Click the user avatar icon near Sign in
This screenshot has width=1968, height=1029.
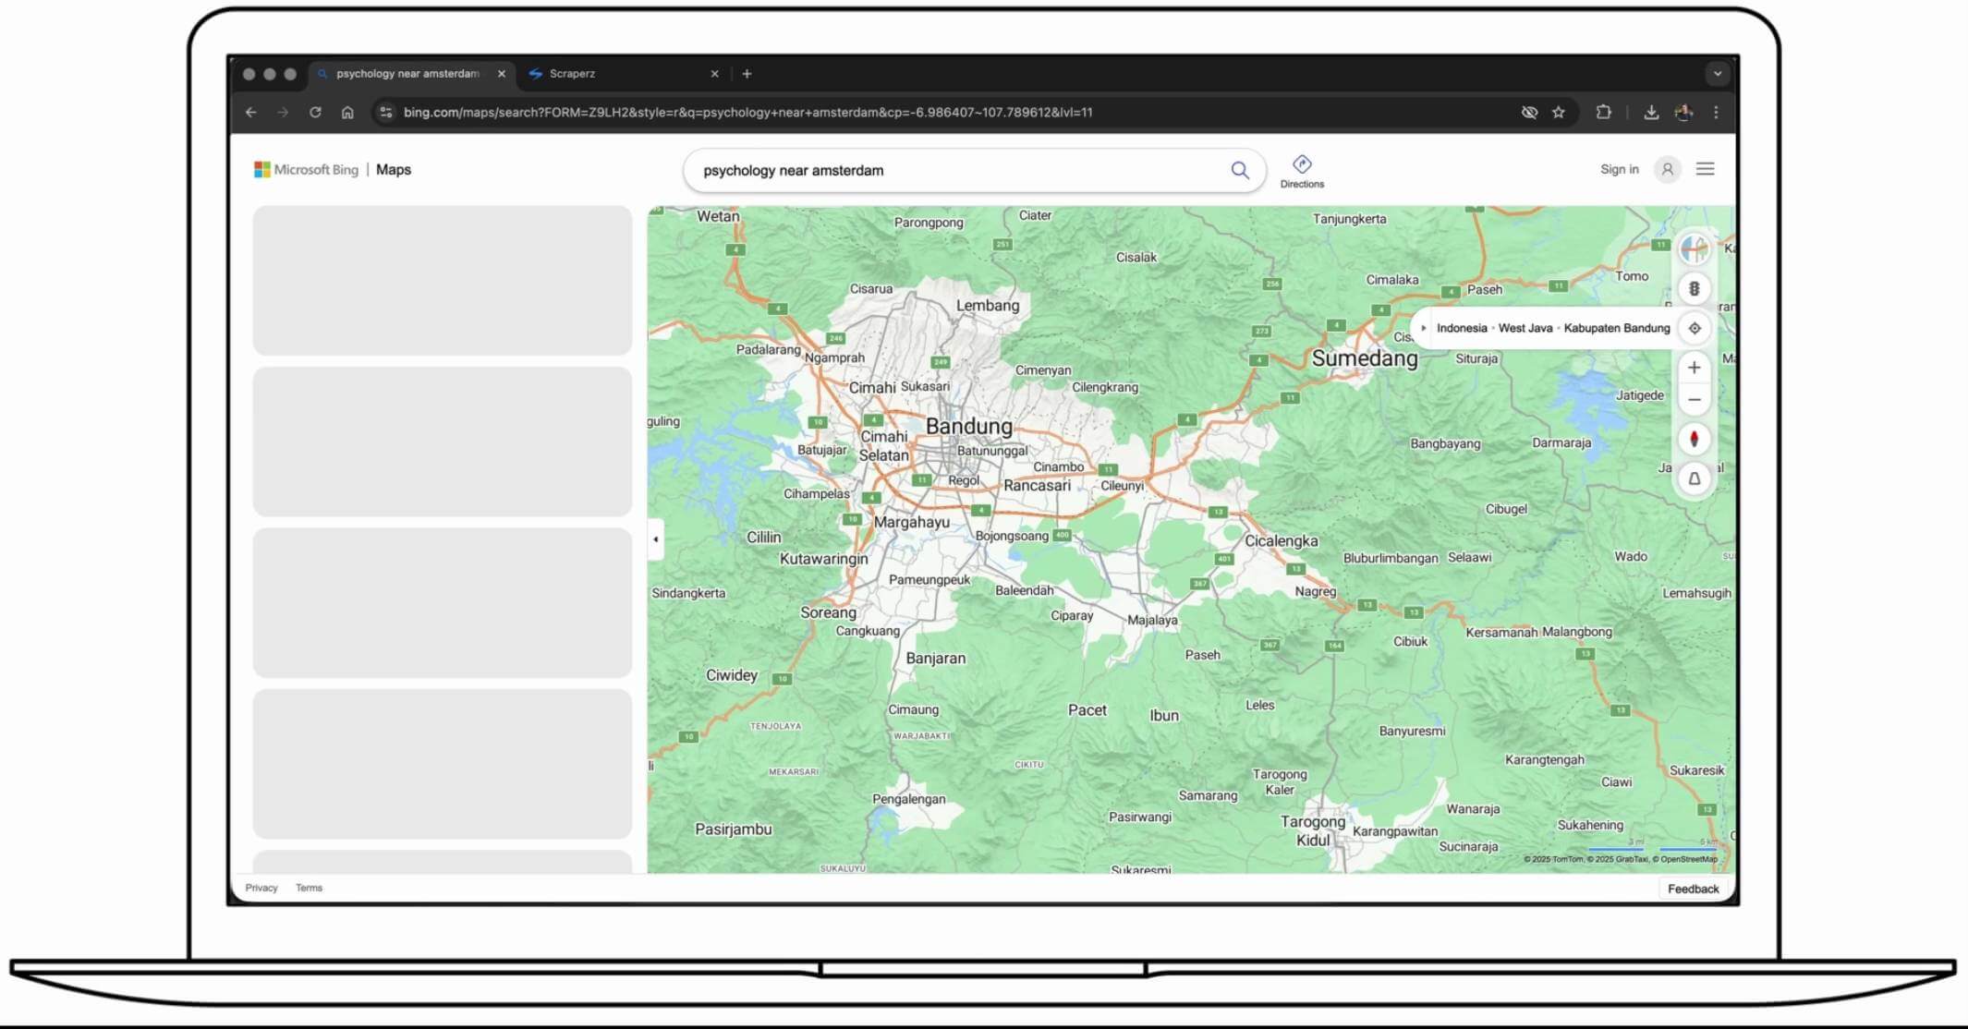coord(1667,169)
